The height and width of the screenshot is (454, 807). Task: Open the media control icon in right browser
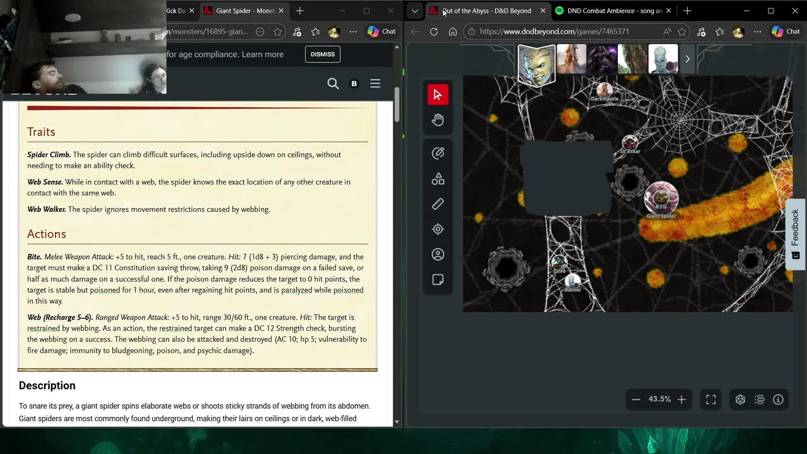(700, 32)
